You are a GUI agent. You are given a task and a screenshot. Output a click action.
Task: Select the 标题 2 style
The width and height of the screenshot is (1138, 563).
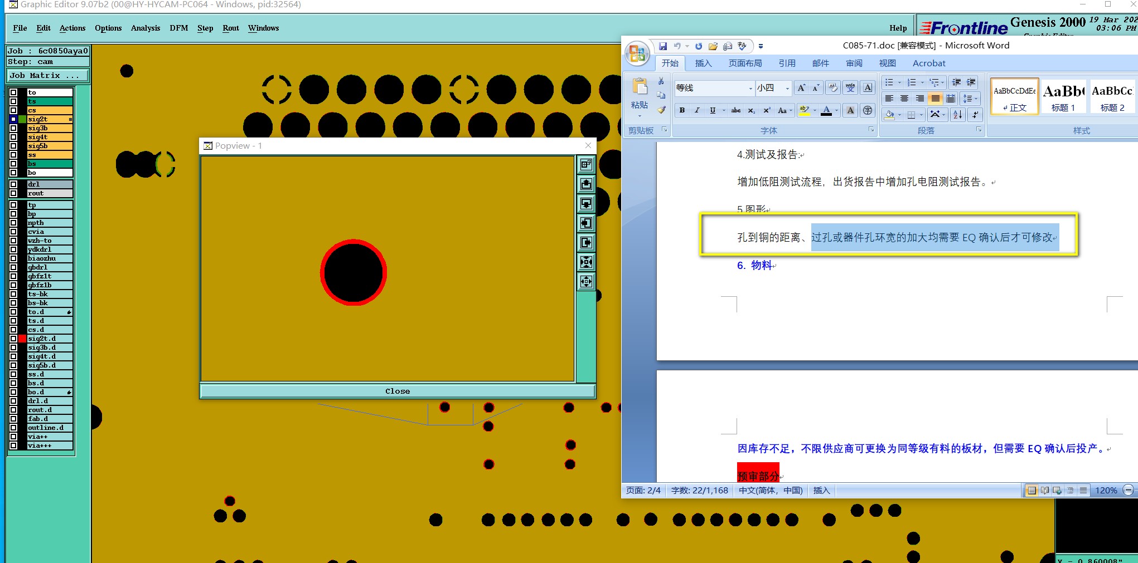(1112, 96)
